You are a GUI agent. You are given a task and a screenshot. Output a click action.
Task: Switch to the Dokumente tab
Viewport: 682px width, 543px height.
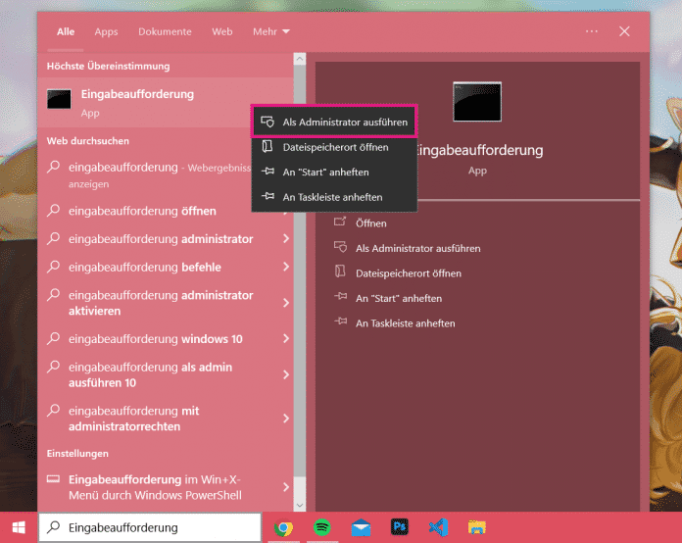[165, 31]
